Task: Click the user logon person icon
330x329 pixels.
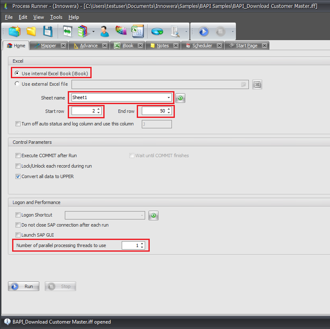Action: pyautogui.click(x=104, y=31)
